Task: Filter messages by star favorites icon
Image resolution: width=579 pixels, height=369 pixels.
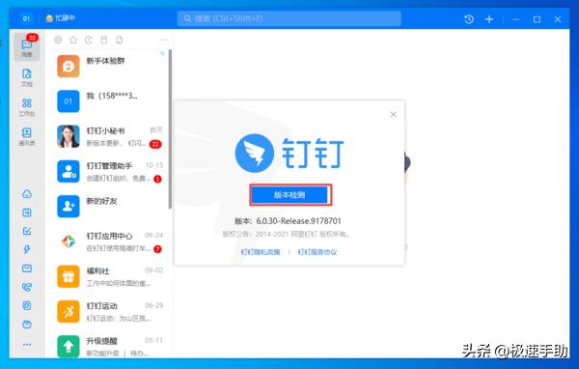Action: pyautogui.click(x=73, y=40)
